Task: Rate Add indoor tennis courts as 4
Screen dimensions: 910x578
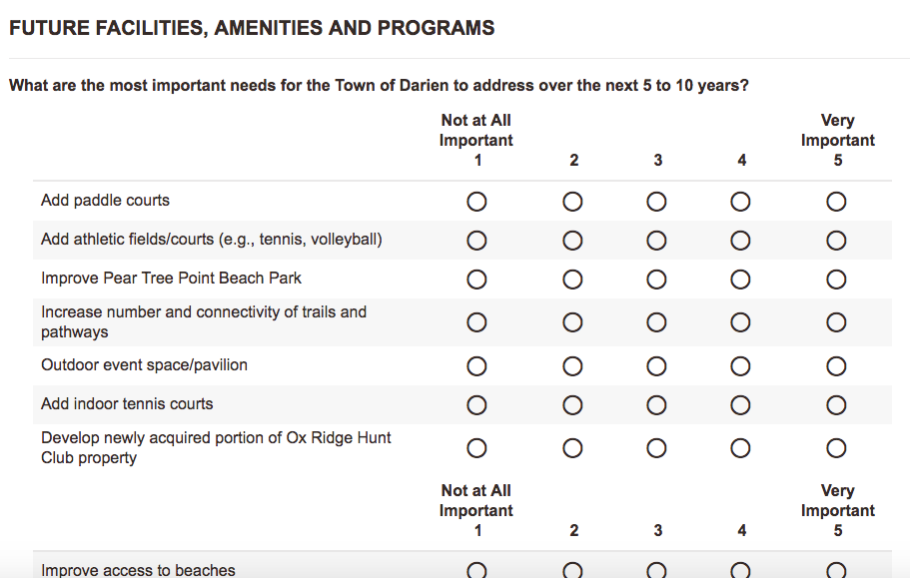Action: (x=740, y=404)
